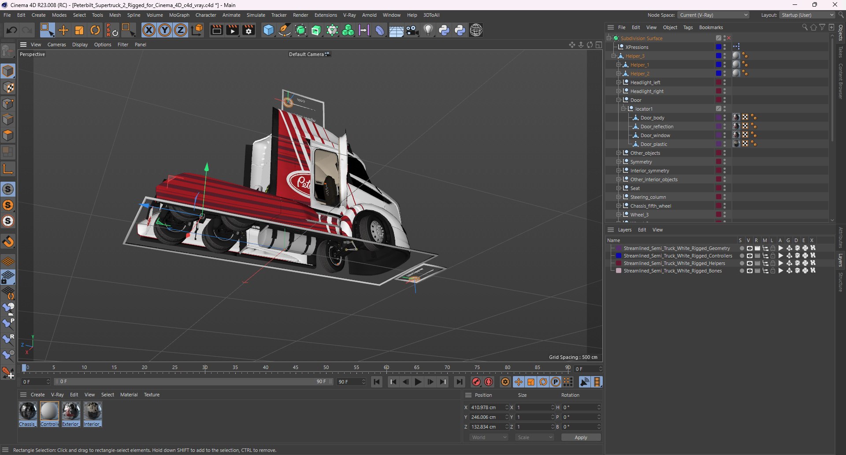
Task: Enable Model mode in left toolbar
Action: point(8,71)
